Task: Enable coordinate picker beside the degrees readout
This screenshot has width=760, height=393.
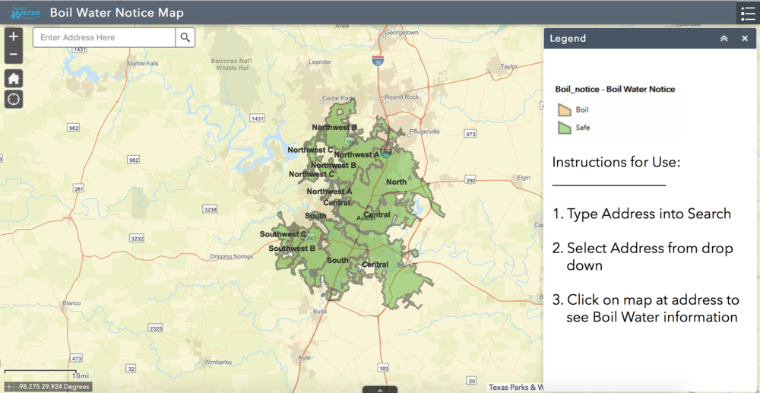Action: (9, 386)
